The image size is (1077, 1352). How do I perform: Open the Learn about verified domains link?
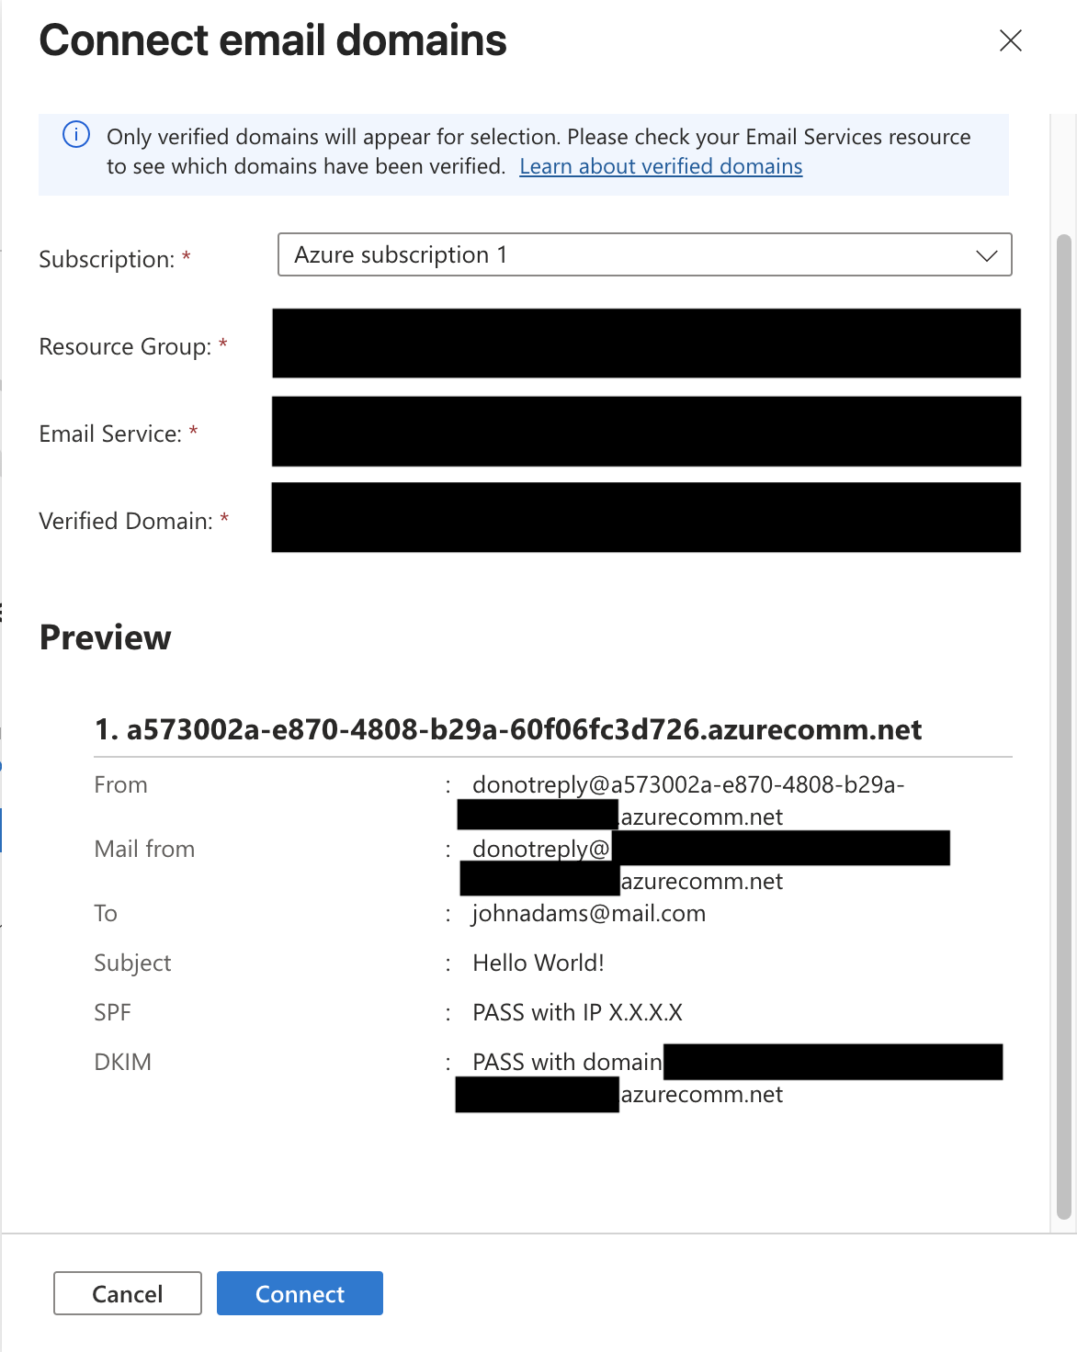click(661, 166)
